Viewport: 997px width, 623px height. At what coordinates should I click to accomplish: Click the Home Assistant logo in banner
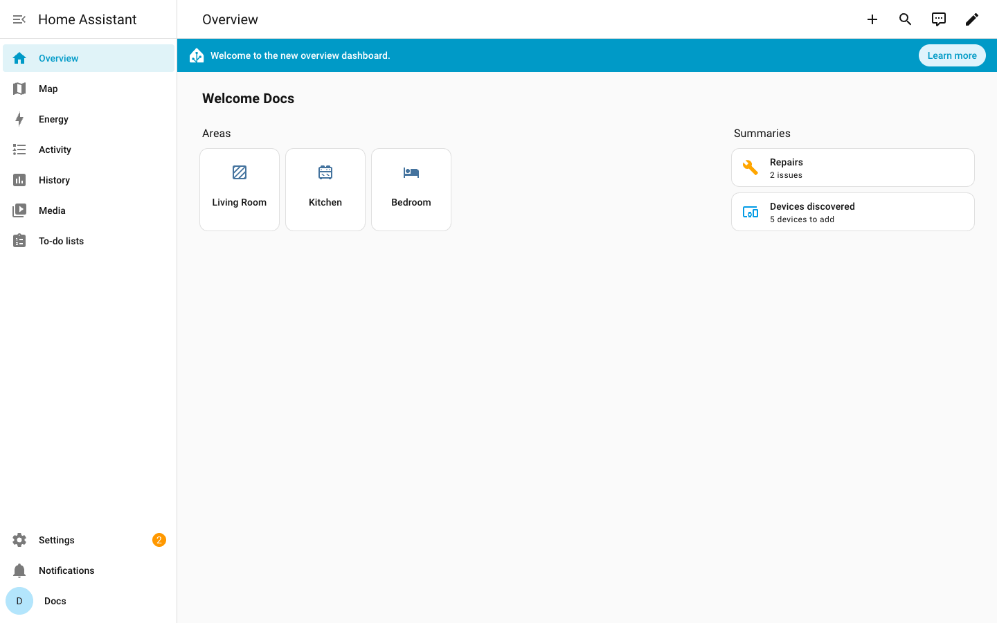[197, 55]
